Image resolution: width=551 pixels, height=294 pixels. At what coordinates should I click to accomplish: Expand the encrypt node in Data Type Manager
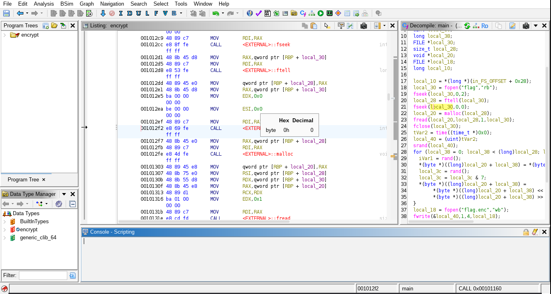click(x=6, y=229)
